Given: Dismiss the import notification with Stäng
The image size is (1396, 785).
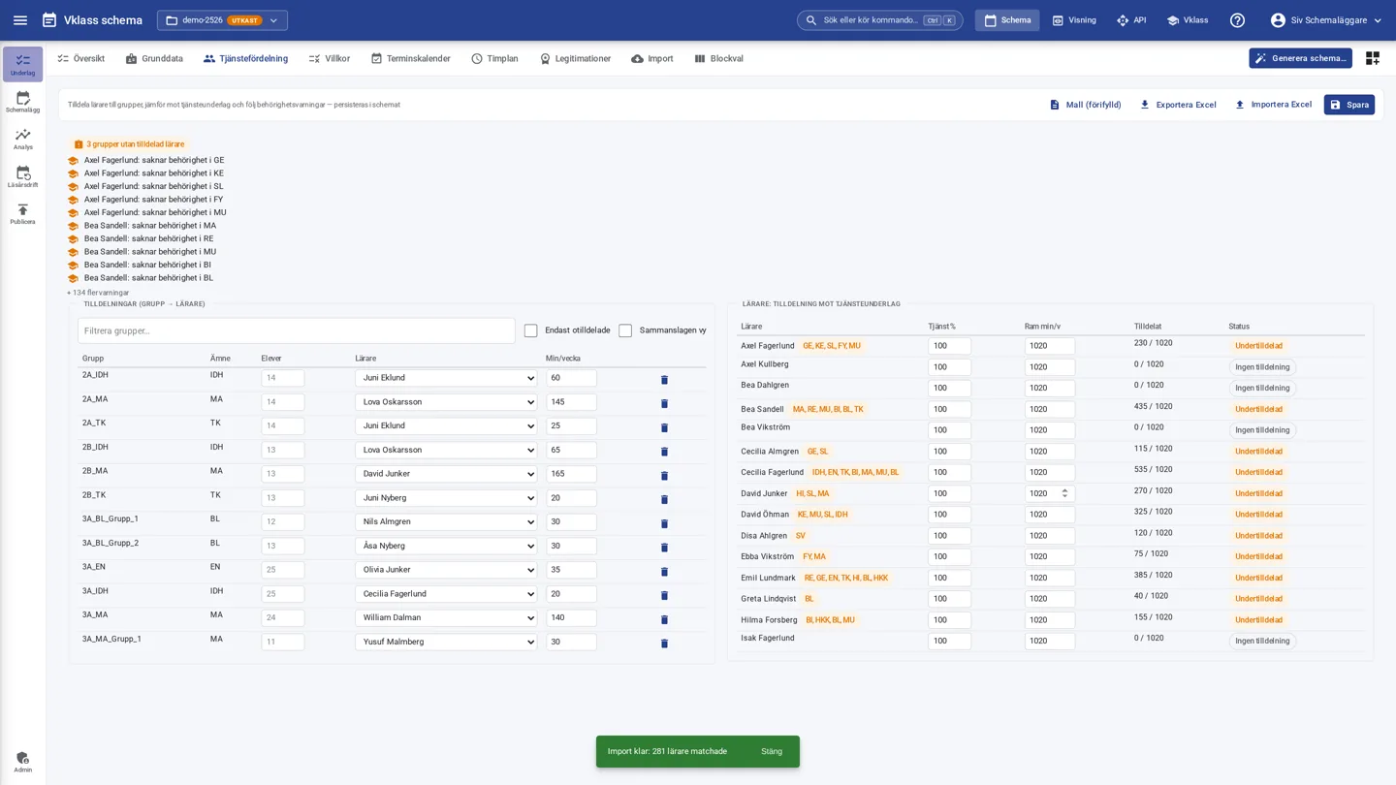Looking at the screenshot, I should [772, 752].
